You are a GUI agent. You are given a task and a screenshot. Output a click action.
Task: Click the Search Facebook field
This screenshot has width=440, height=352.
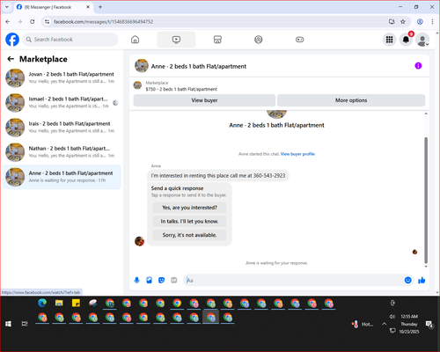[70, 40]
